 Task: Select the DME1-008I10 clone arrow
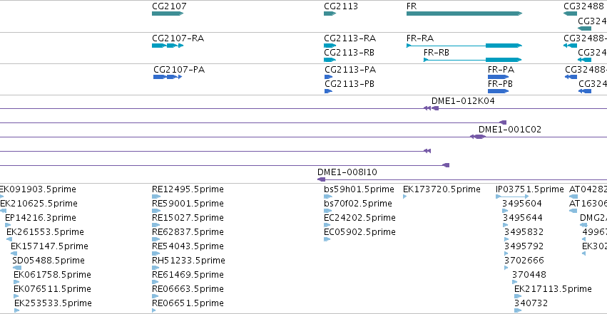(321, 179)
